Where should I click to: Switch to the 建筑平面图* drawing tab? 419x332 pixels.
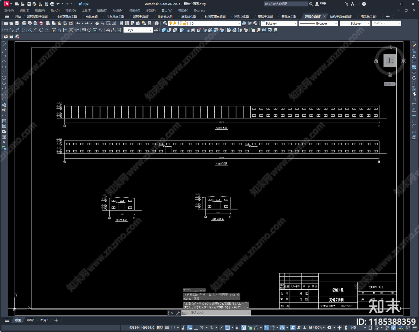tap(141, 16)
